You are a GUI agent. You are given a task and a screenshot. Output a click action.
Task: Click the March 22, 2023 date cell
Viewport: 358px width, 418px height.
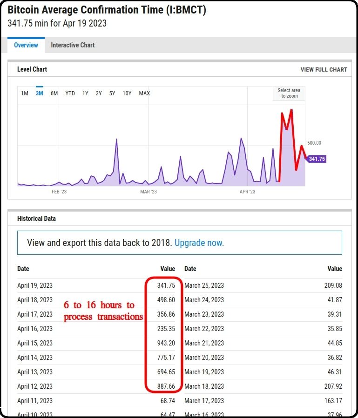coord(204,329)
